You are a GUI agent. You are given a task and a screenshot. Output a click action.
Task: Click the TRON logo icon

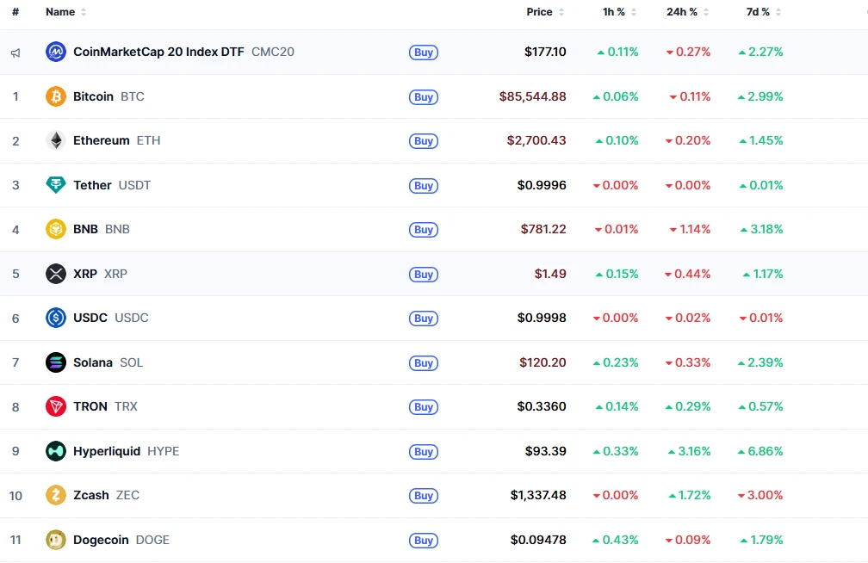pyautogui.click(x=56, y=407)
